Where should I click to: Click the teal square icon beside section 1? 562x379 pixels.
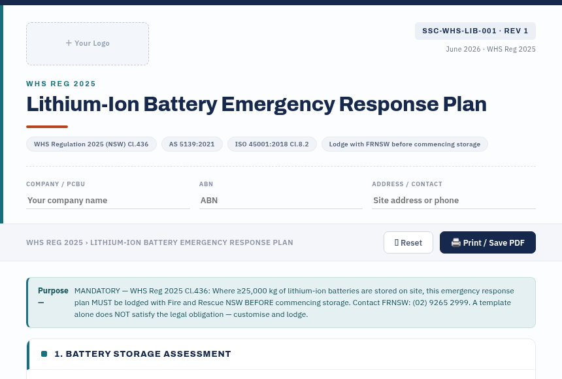(44, 354)
